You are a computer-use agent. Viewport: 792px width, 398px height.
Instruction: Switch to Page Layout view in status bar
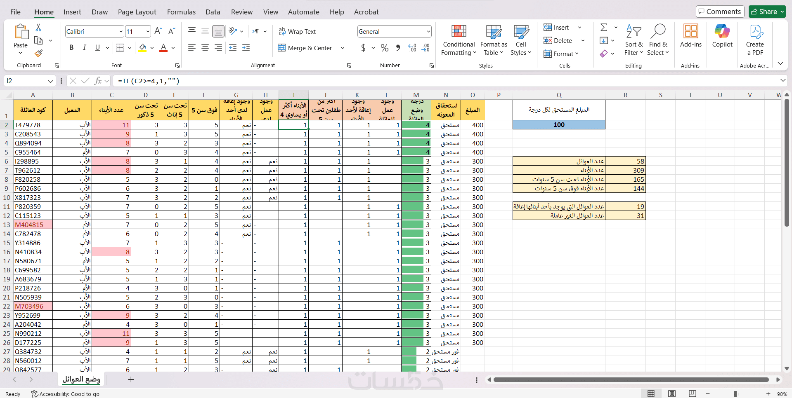point(671,393)
